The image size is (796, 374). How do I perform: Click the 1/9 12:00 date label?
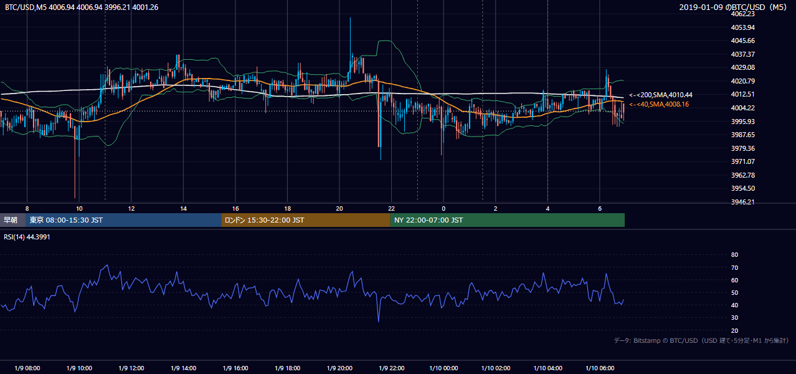coord(131,368)
